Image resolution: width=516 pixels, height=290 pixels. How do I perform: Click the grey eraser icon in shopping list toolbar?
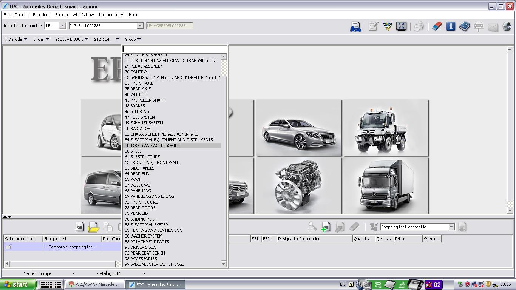354,227
